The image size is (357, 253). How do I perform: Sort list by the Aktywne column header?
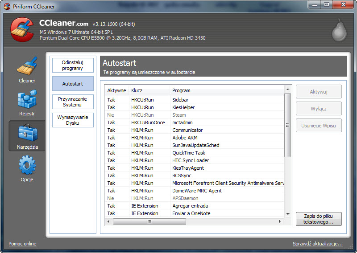pyautogui.click(x=116, y=90)
